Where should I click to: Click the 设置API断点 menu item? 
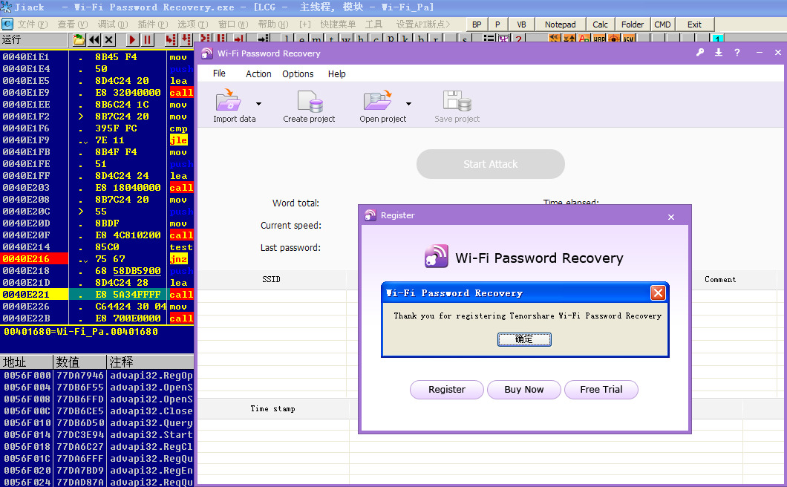click(x=422, y=24)
